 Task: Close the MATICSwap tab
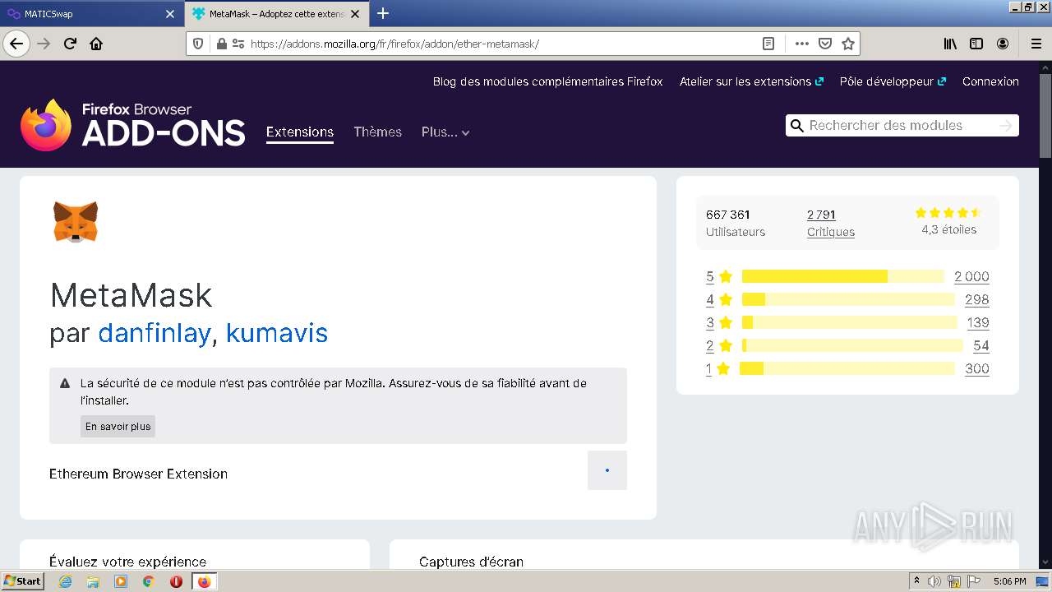[x=170, y=14]
